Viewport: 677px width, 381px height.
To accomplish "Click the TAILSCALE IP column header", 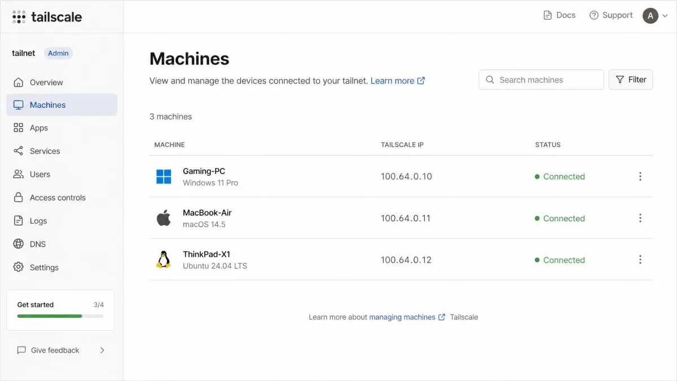I will pyautogui.click(x=402, y=145).
